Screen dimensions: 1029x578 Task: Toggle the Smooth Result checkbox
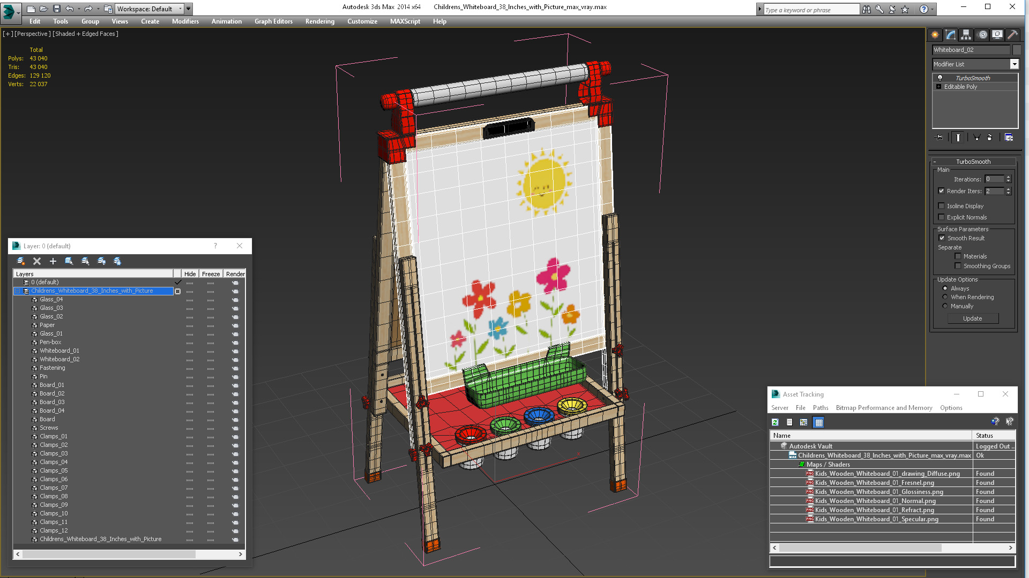pos(942,238)
